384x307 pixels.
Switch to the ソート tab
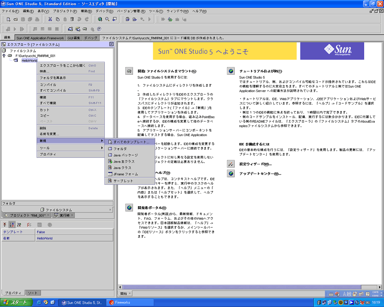coord(32,293)
